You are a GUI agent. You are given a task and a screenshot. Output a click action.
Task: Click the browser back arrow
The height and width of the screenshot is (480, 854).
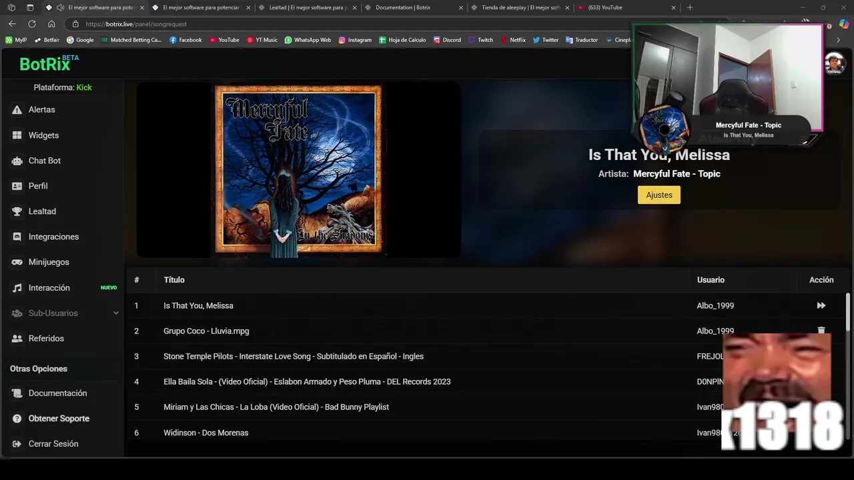[12, 24]
